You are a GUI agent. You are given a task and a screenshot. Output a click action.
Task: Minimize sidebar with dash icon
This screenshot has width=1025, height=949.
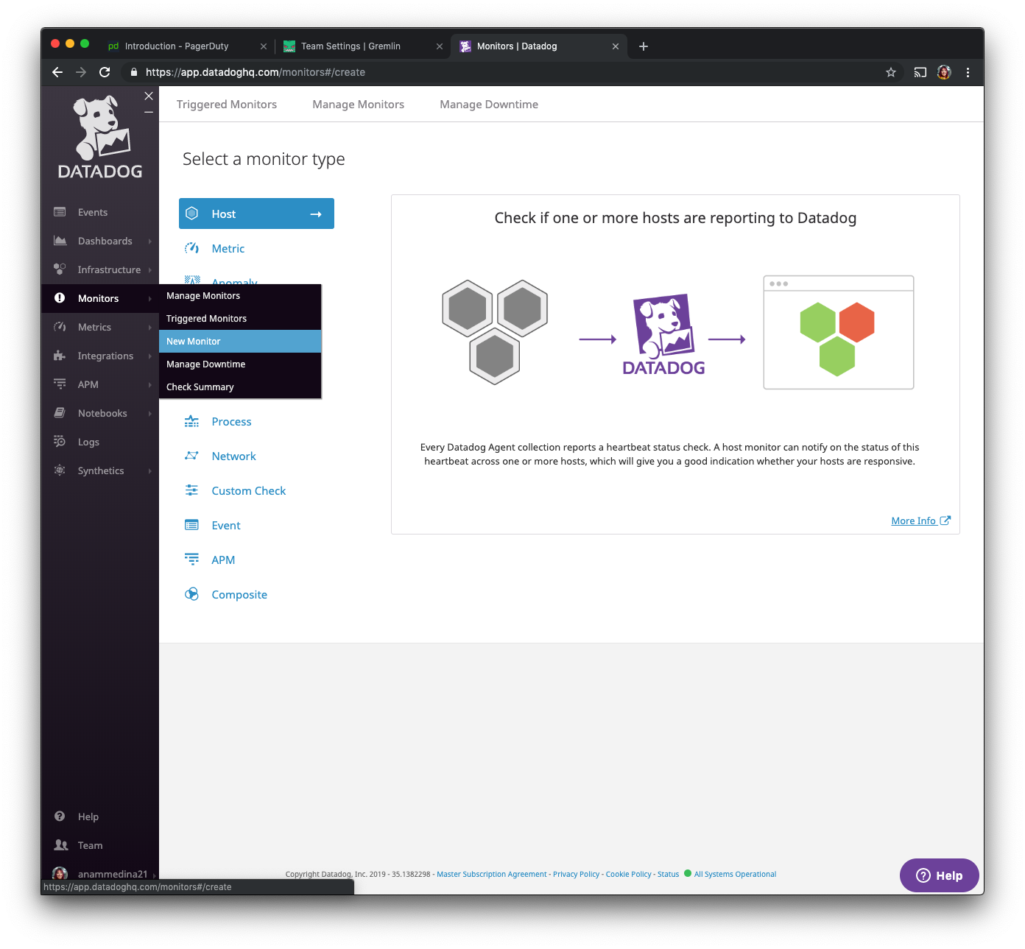(x=149, y=112)
